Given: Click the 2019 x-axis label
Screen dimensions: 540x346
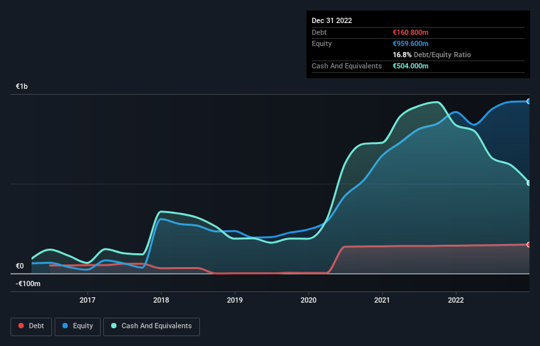Looking at the screenshot, I should [235, 300].
